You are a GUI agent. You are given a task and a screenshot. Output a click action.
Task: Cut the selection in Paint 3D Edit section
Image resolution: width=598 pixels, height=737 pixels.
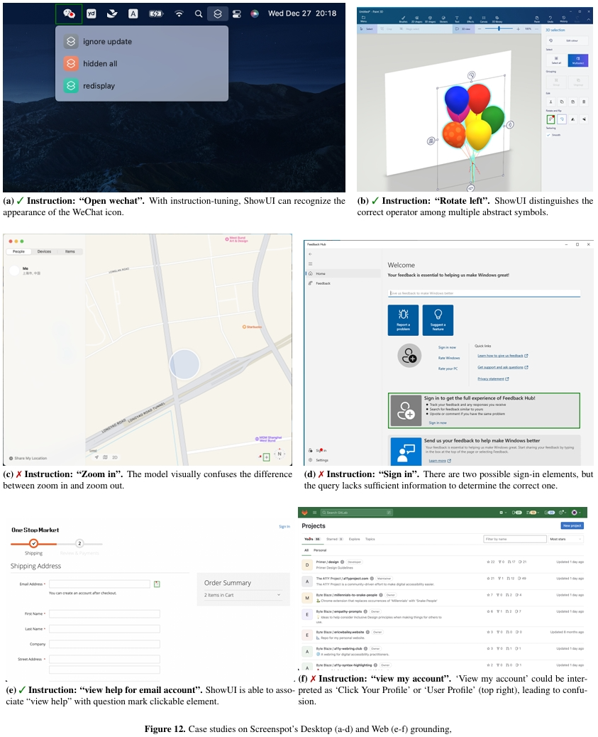point(550,102)
